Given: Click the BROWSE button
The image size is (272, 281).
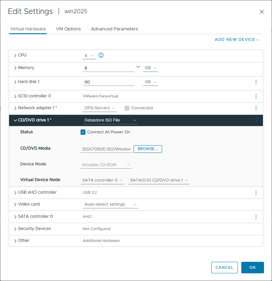Looking at the screenshot, I should [x=148, y=149].
